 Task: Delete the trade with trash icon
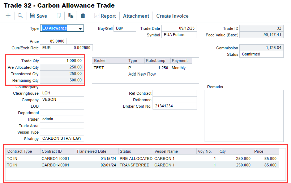[83, 16]
